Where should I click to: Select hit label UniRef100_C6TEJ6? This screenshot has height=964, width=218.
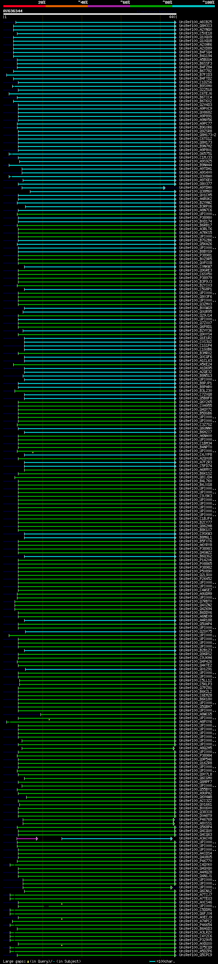(x=195, y=94)
